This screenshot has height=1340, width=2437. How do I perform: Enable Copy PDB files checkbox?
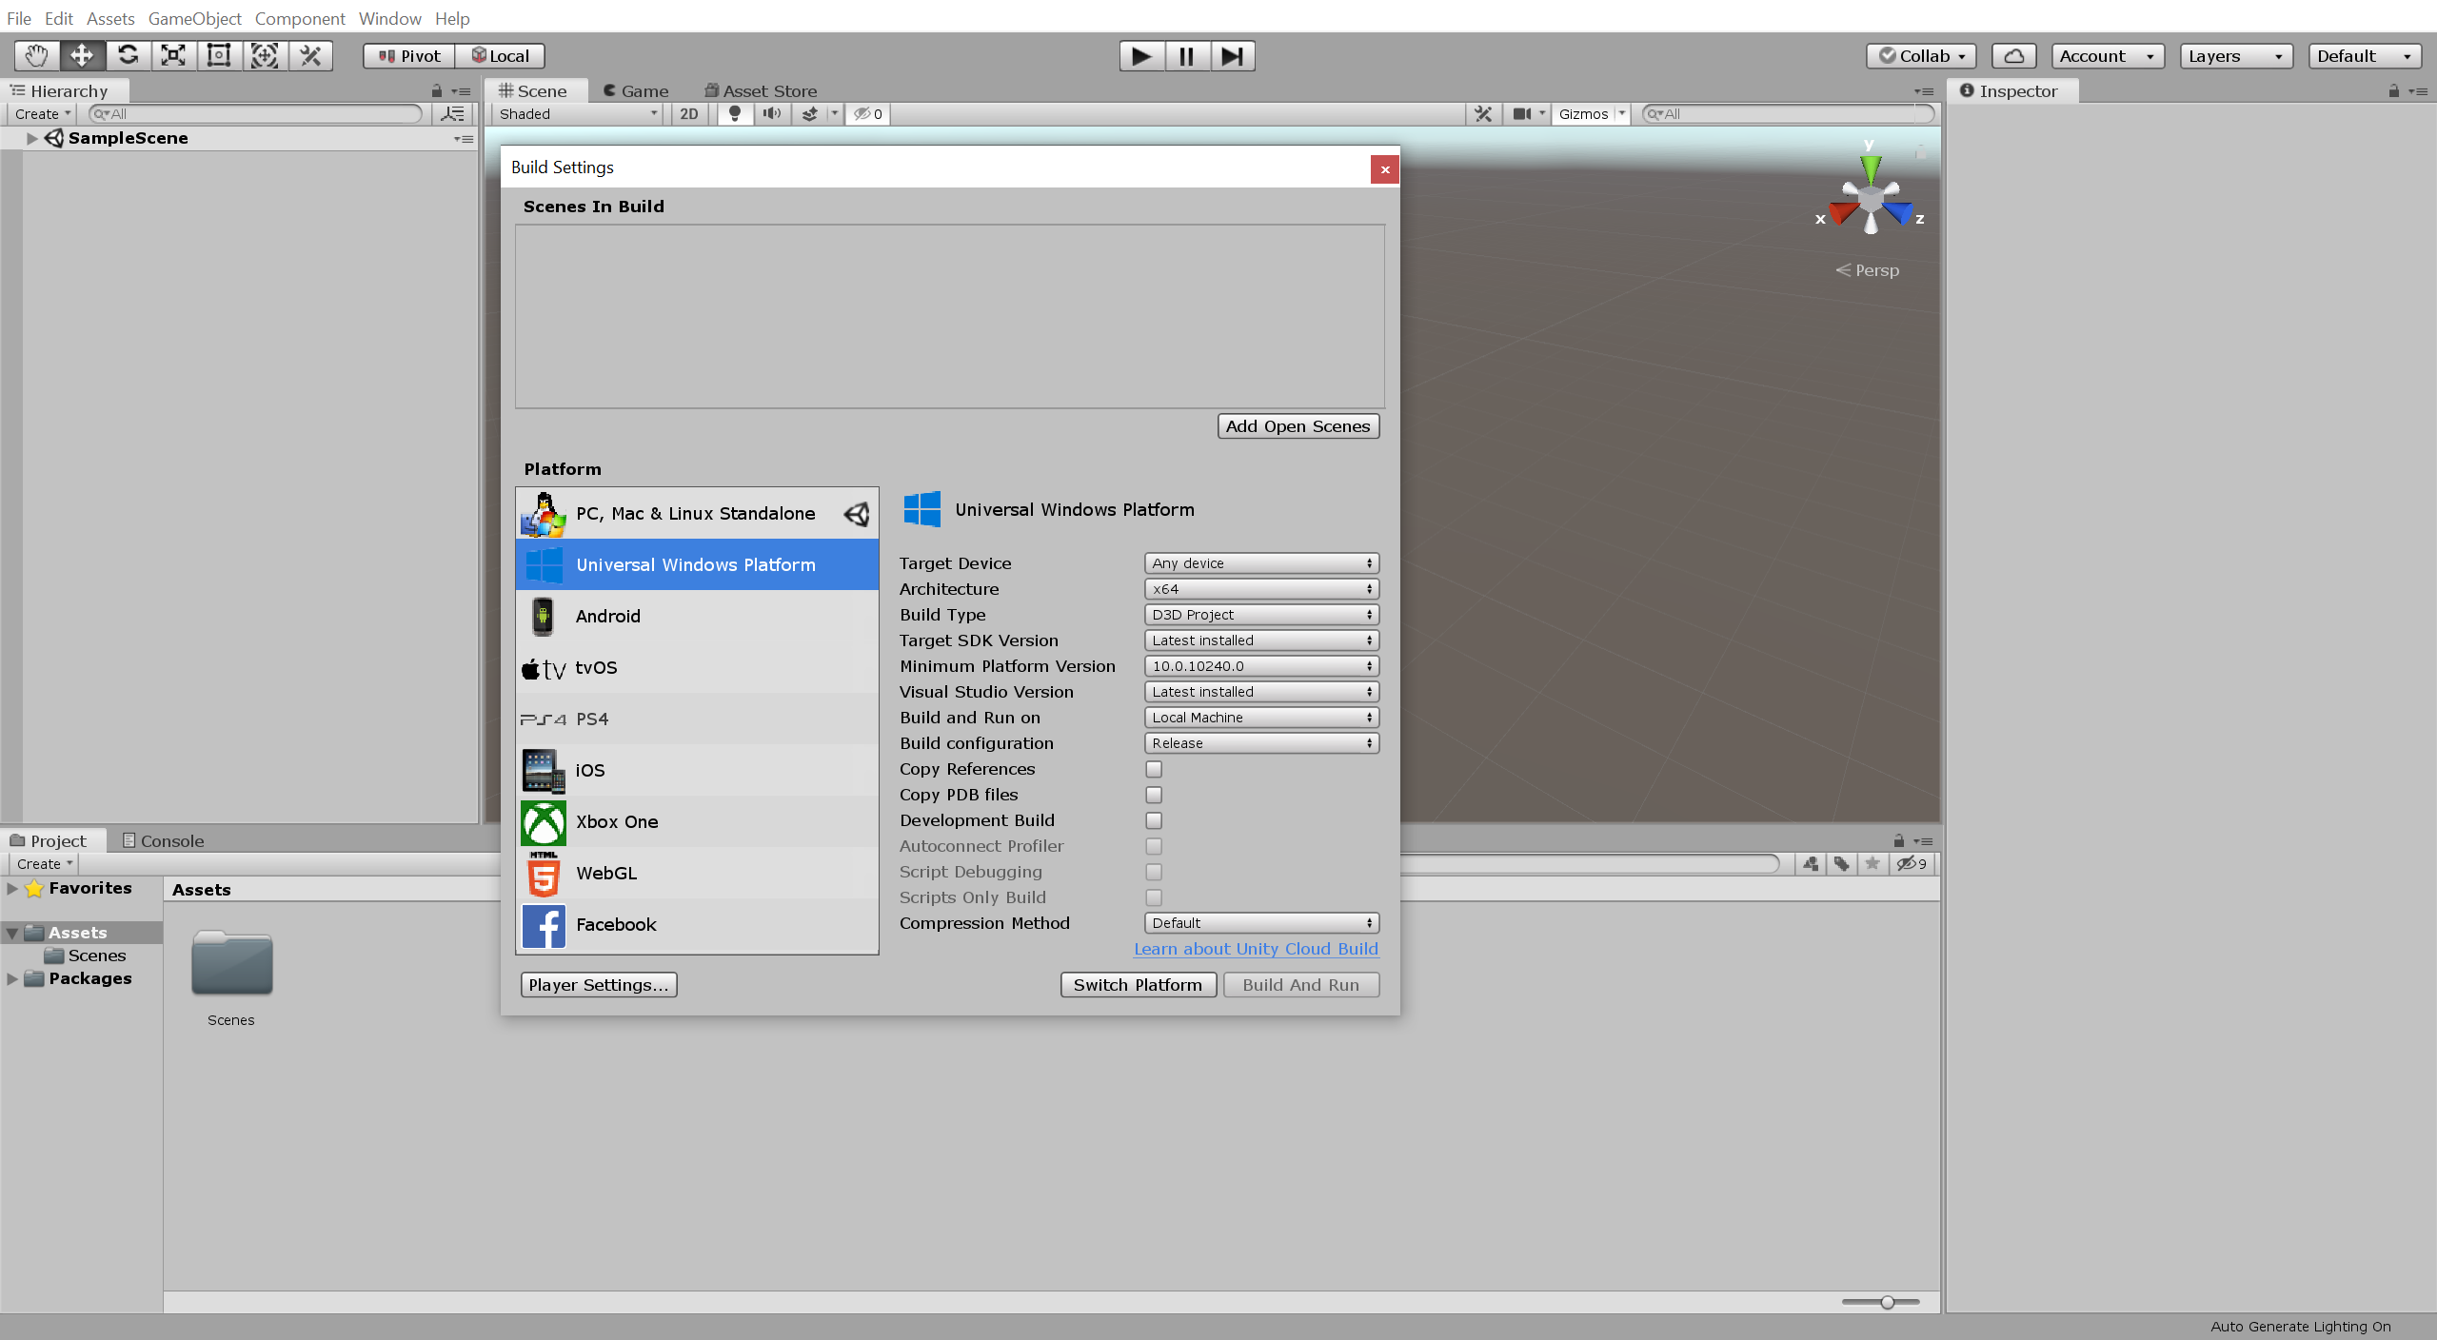[1154, 795]
